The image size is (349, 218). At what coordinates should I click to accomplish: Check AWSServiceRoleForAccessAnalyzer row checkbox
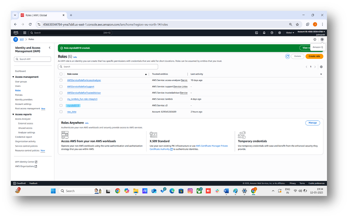click(x=61, y=80)
